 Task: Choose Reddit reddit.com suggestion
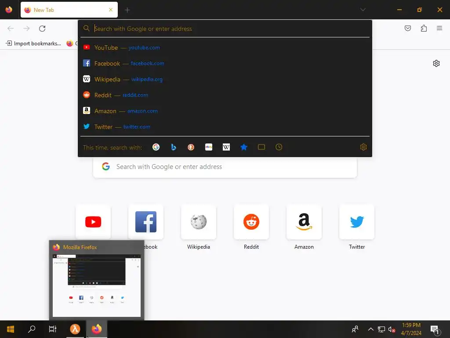pos(225,95)
